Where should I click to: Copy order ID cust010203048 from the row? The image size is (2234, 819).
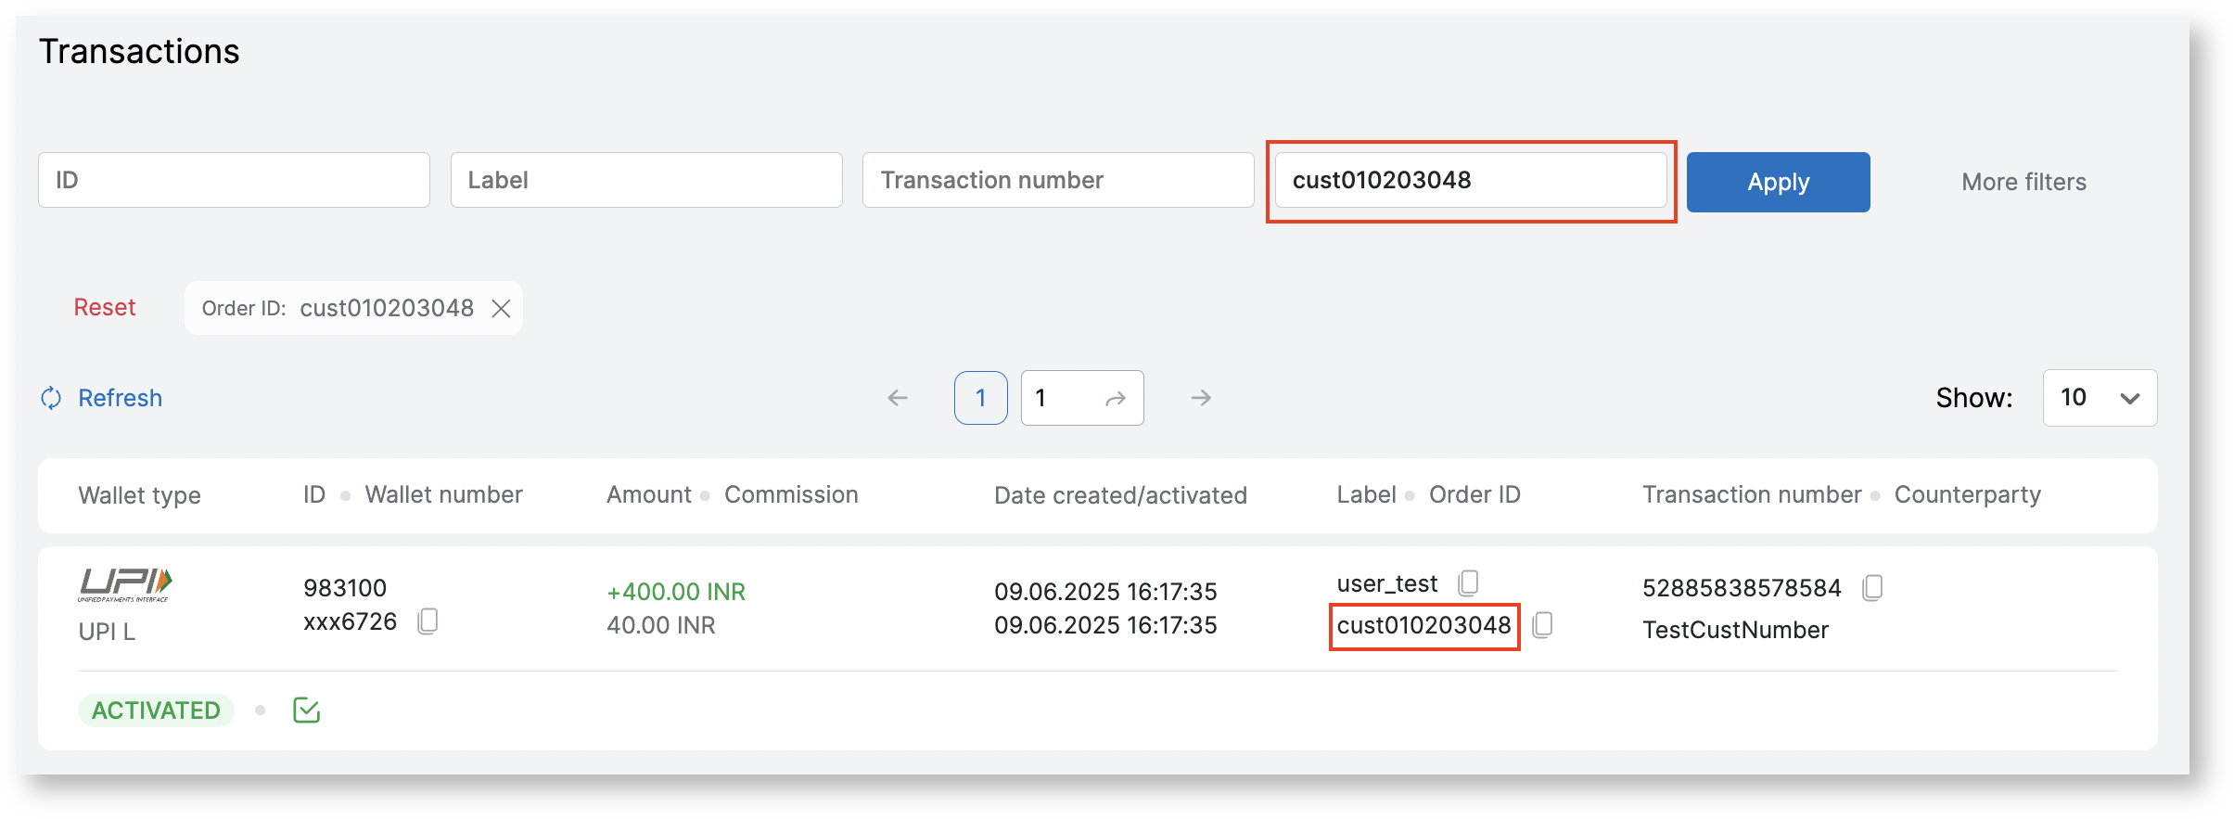click(1542, 625)
